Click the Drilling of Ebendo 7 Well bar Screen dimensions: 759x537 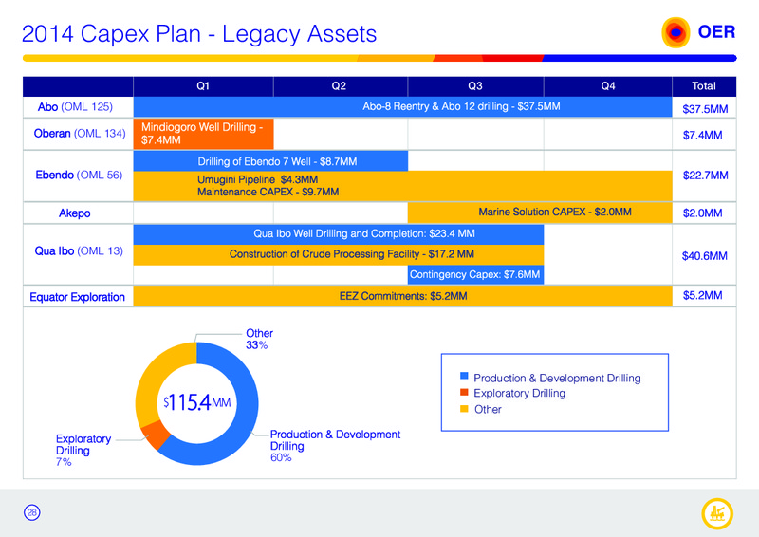(x=270, y=161)
